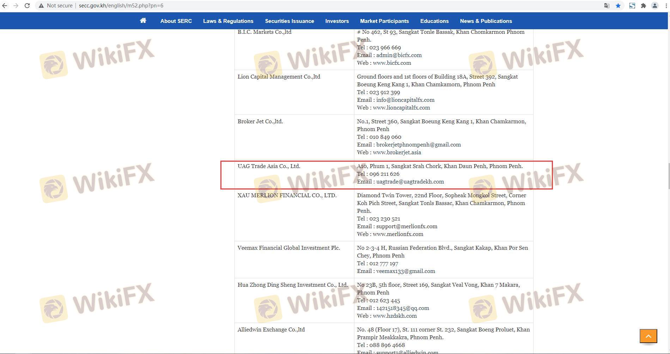Select the Educations menu item
670x354 pixels.
pyautogui.click(x=434, y=21)
